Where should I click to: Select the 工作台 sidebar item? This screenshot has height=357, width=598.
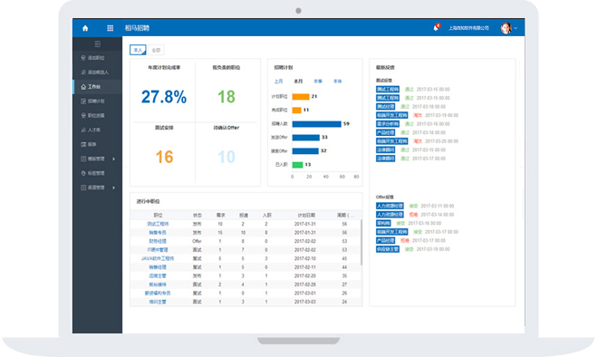tap(97, 87)
